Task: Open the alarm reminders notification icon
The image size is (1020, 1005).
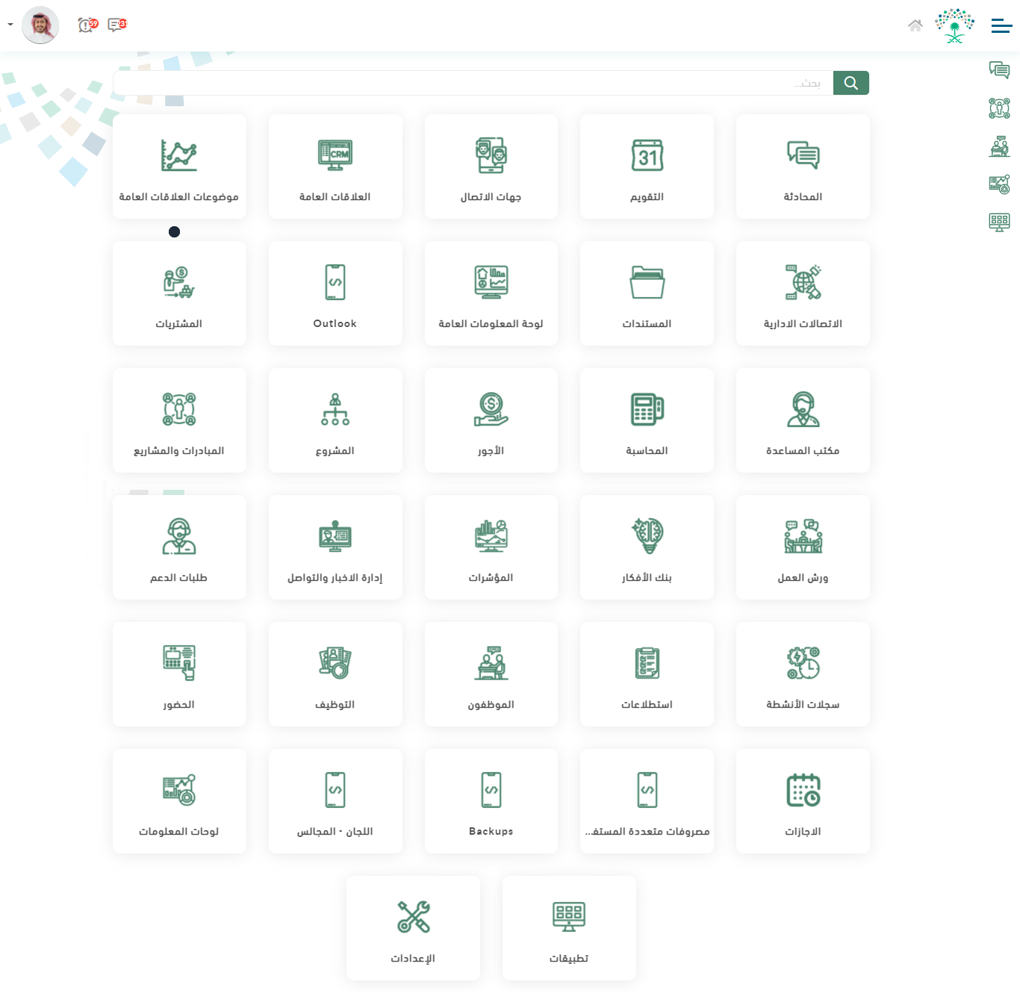Action: click(x=87, y=25)
